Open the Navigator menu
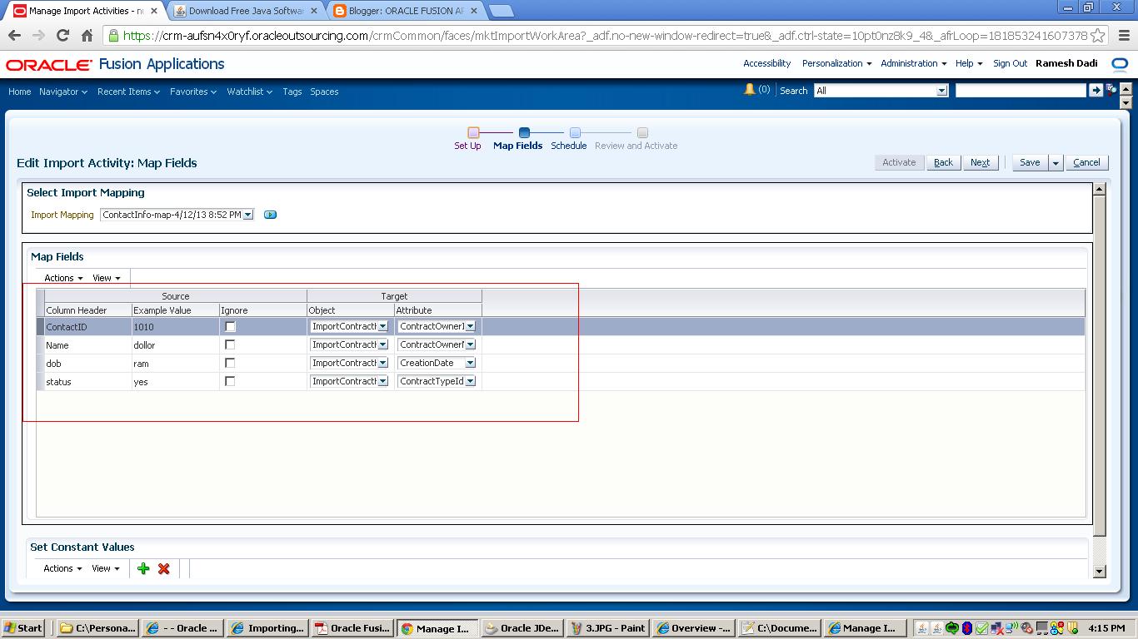This screenshot has height=639, width=1138. [x=63, y=92]
